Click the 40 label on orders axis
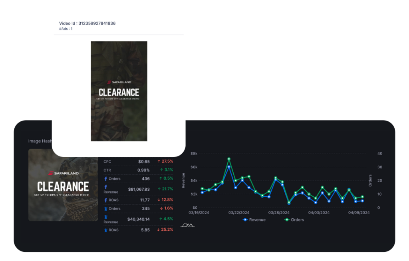This screenshot has width=409, height=261. [380, 154]
